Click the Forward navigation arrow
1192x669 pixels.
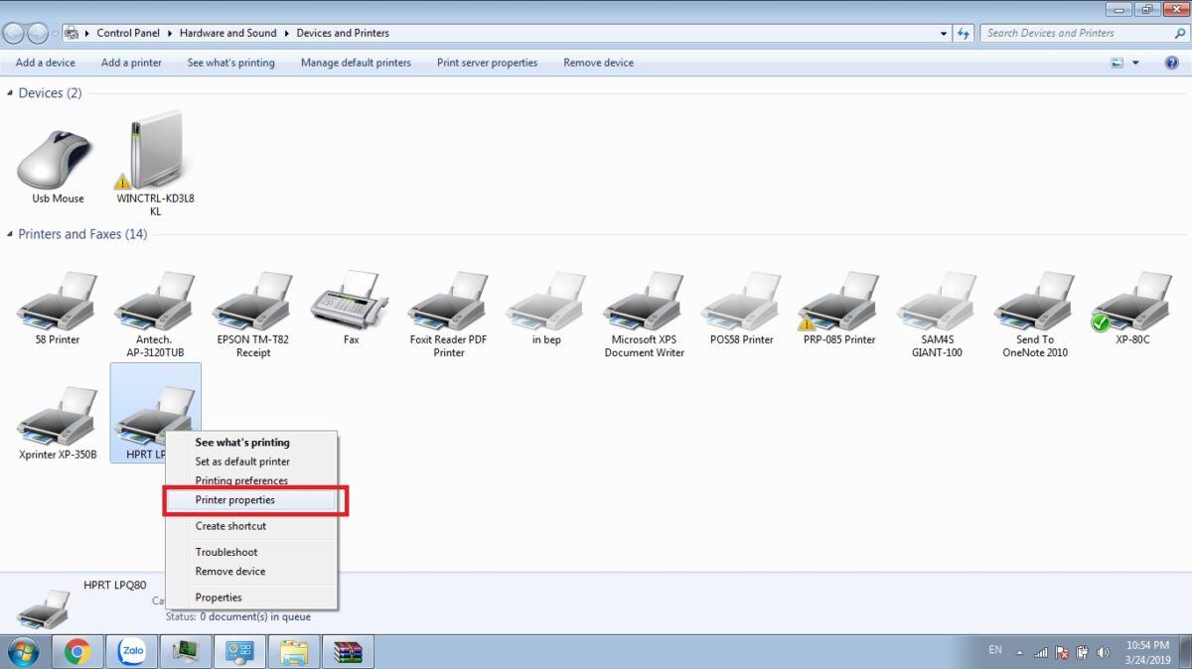pos(39,33)
